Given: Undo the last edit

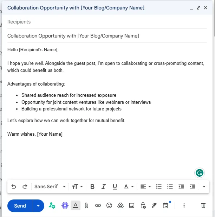Looking at the screenshot, I should pyautogui.click(x=14, y=187).
